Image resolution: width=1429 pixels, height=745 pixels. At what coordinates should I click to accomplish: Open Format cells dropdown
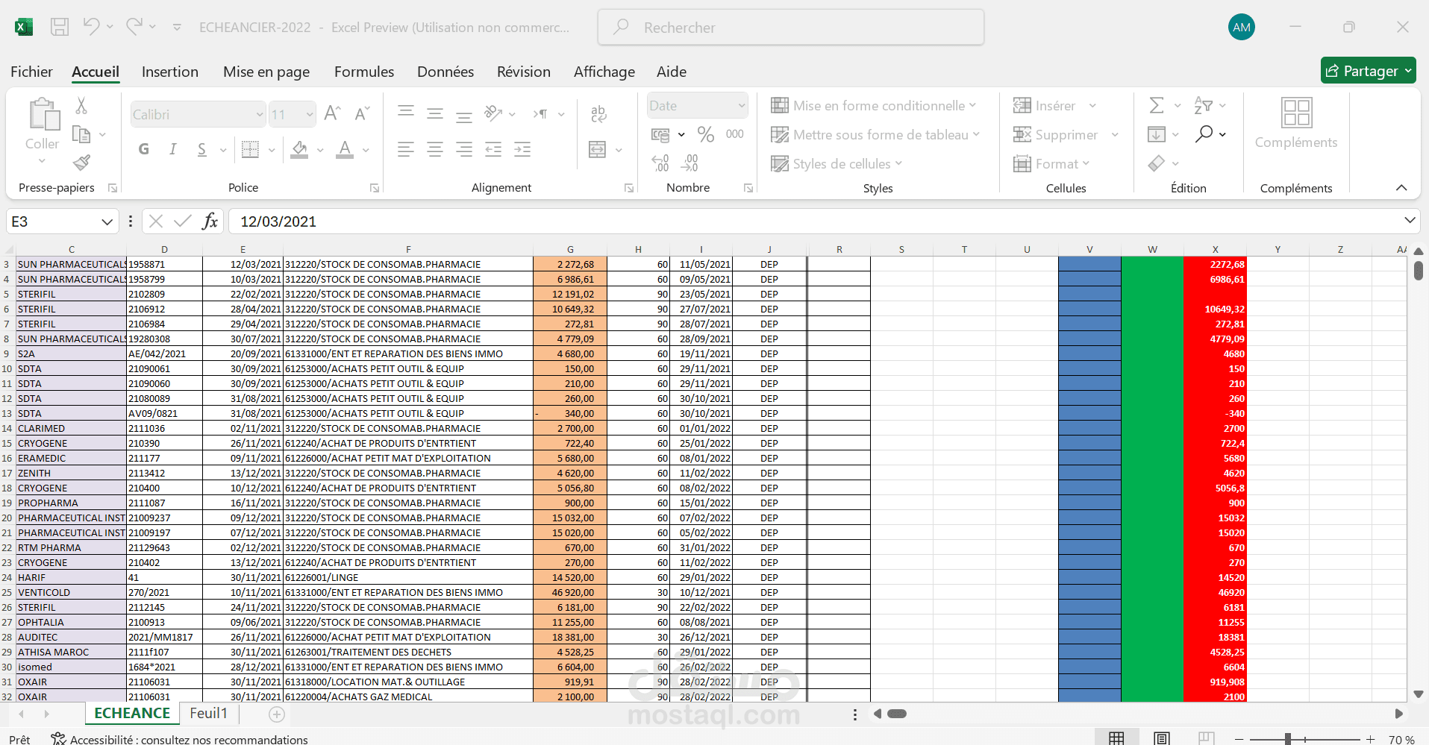(x=1051, y=164)
